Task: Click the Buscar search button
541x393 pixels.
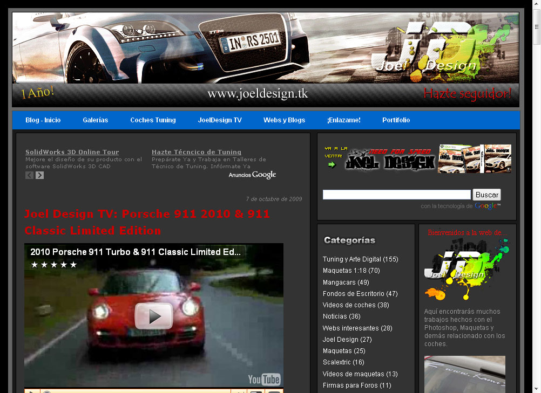Action: (x=487, y=195)
